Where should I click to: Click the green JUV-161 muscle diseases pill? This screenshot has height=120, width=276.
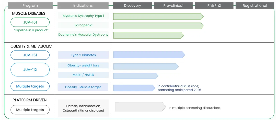point(30,22)
